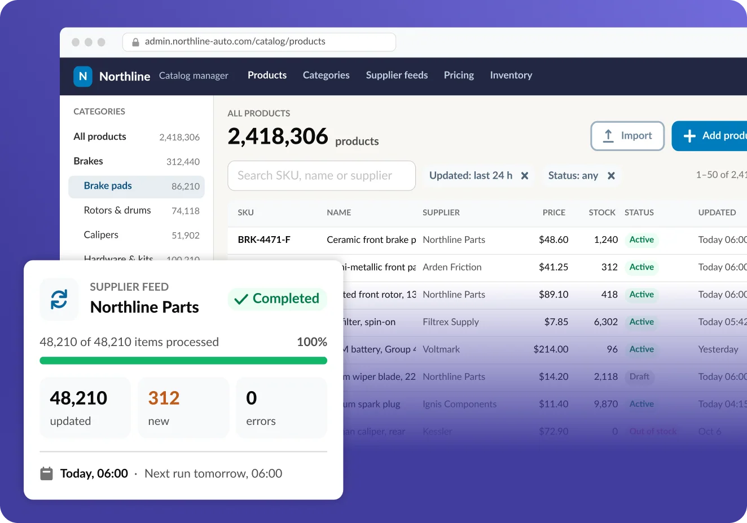The image size is (747, 523).
Task: Click the supplier feed sync icon
Action: click(x=59, y=299)
